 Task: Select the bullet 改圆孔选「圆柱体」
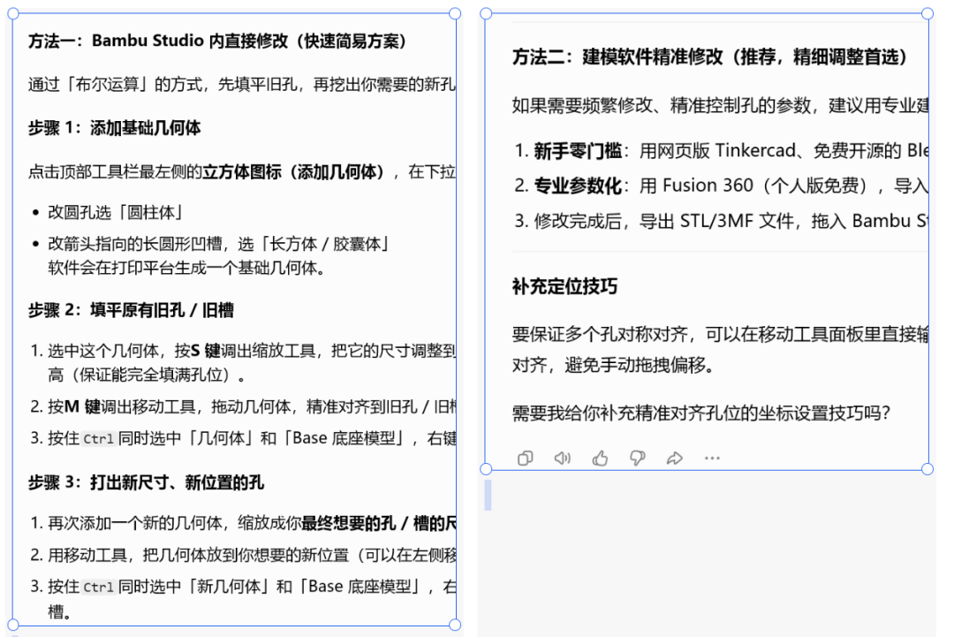(117, 212)
